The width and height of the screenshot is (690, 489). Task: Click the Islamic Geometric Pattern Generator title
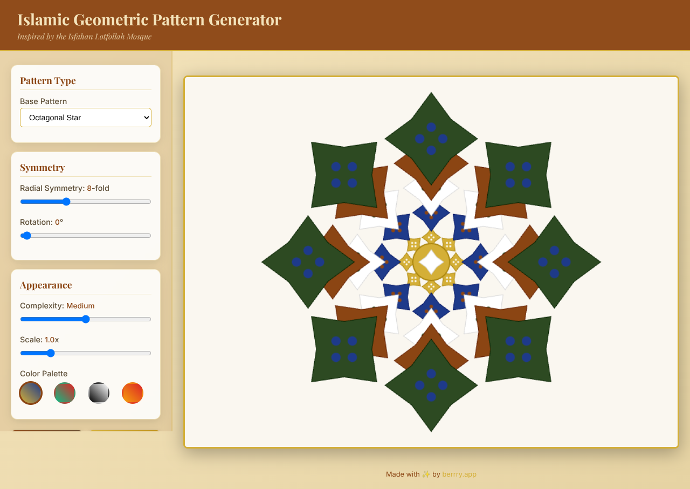[x=149, y=19]
